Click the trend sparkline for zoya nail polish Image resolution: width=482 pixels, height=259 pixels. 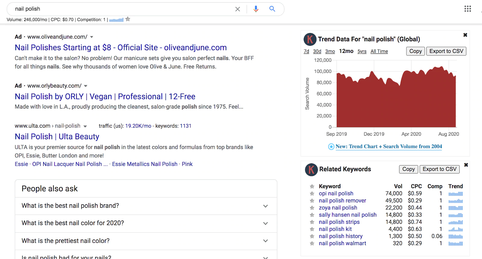(x=455, y=208)
